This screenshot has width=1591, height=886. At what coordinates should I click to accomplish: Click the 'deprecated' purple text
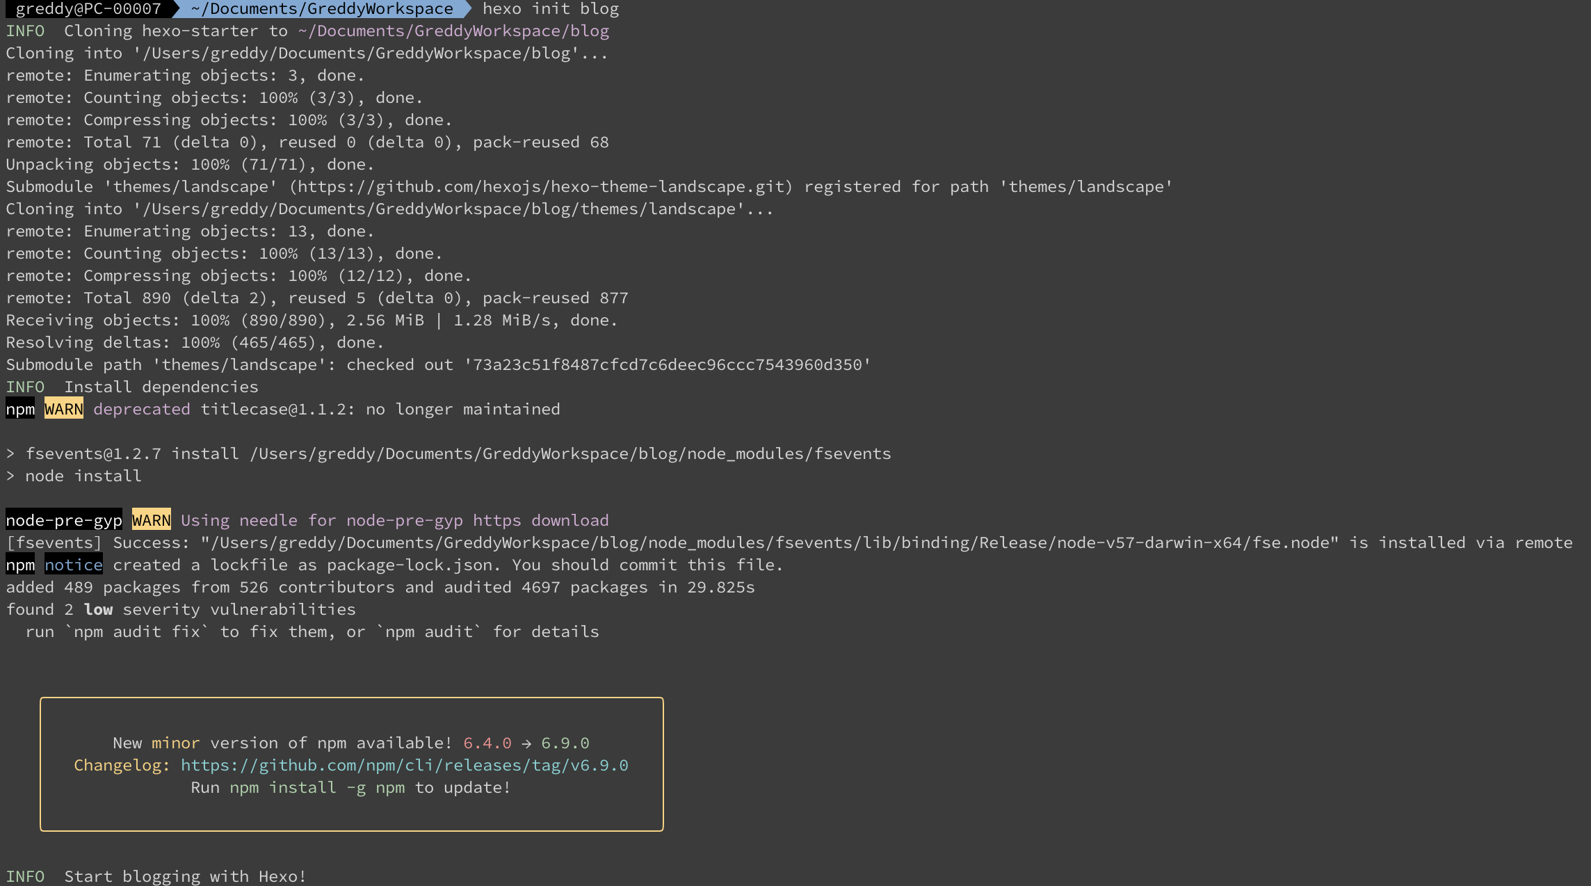tap(141, 409)
